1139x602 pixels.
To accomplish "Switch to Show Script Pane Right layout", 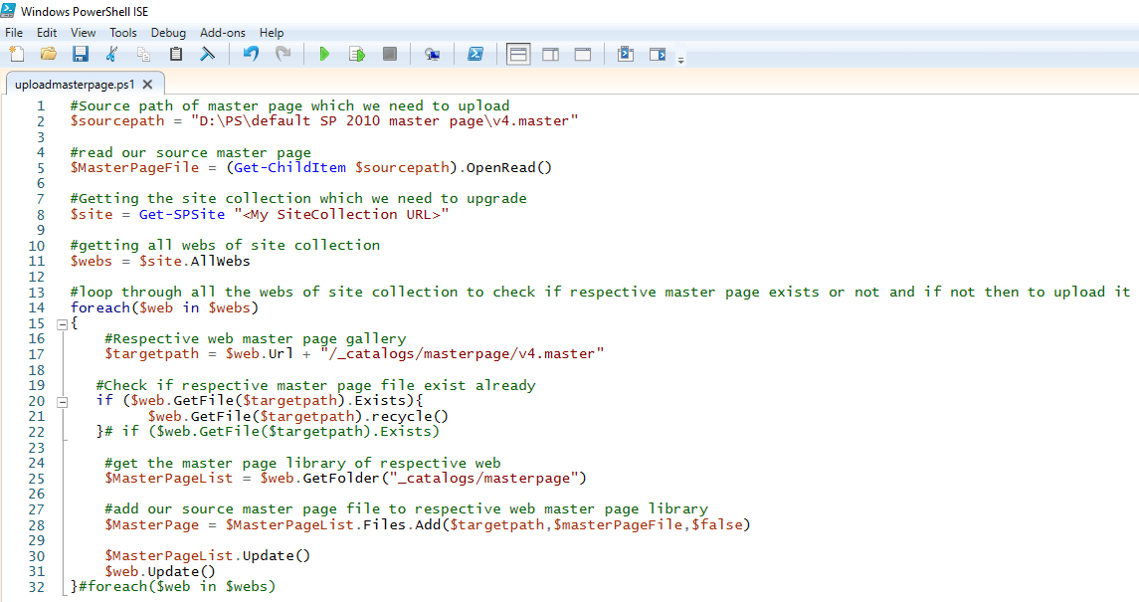I will click(x=550, y=54).
